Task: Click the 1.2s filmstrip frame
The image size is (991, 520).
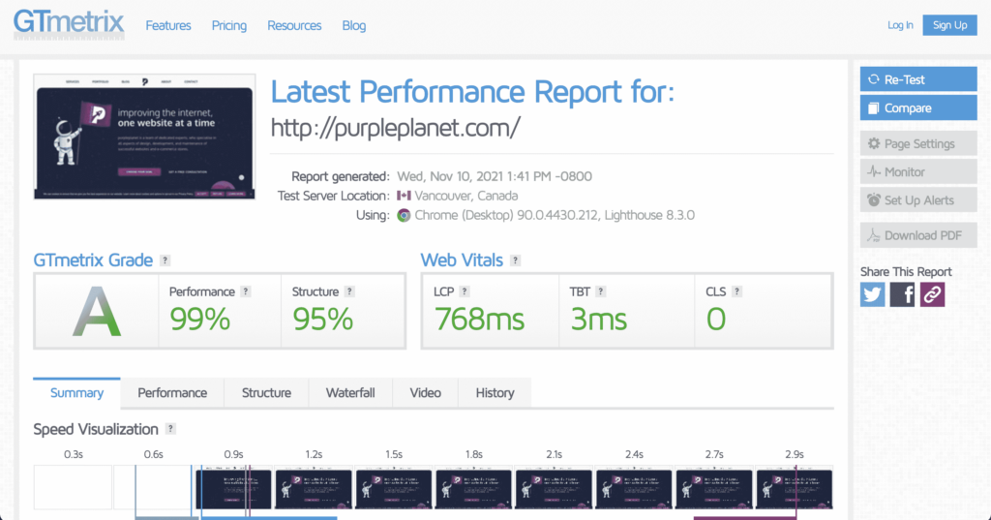Action: [313, 487]
